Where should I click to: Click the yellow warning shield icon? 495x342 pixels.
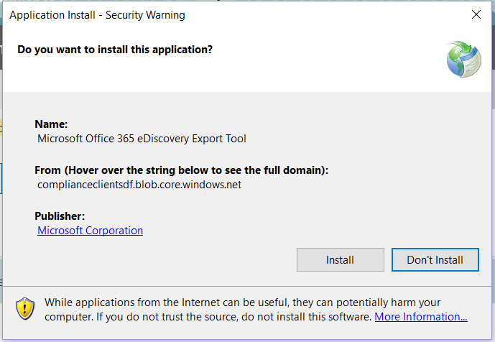click(x=25, y=308)
